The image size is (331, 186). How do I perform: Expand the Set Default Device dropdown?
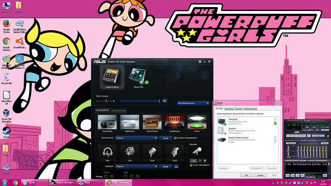(207, 103)
